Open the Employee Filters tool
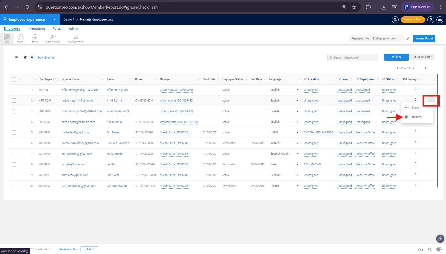This screenshot has width=446, height=254. (76, 38)
